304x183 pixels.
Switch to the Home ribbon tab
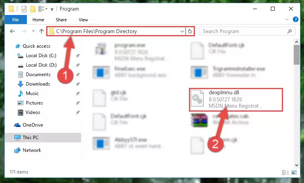click(38, 20)
